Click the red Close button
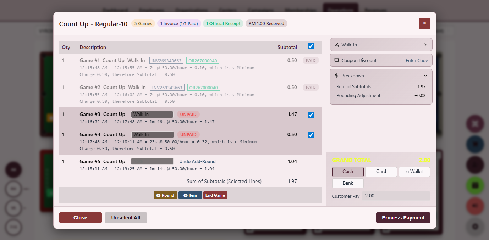 pyautogui.click(x=80, y=218)
